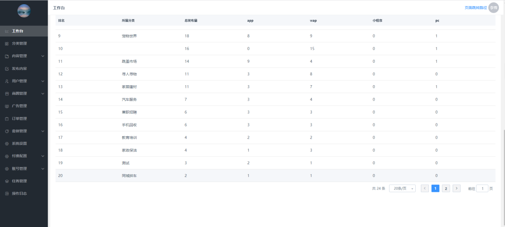
Task: Click wap value 15 in row 10
Action: [x=312, y=49]
